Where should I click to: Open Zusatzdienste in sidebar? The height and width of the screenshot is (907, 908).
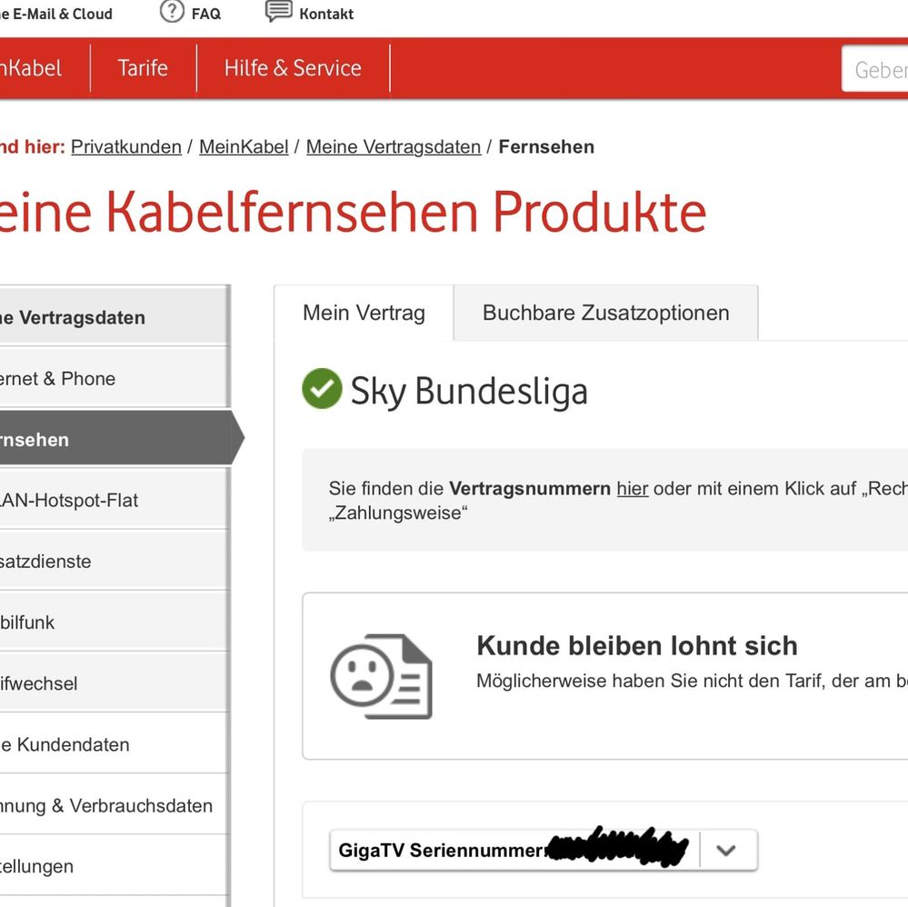coord(115,562)
